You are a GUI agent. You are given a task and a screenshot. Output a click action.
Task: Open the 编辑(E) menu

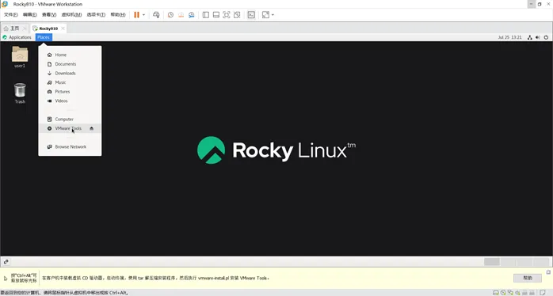click(29, 15)
